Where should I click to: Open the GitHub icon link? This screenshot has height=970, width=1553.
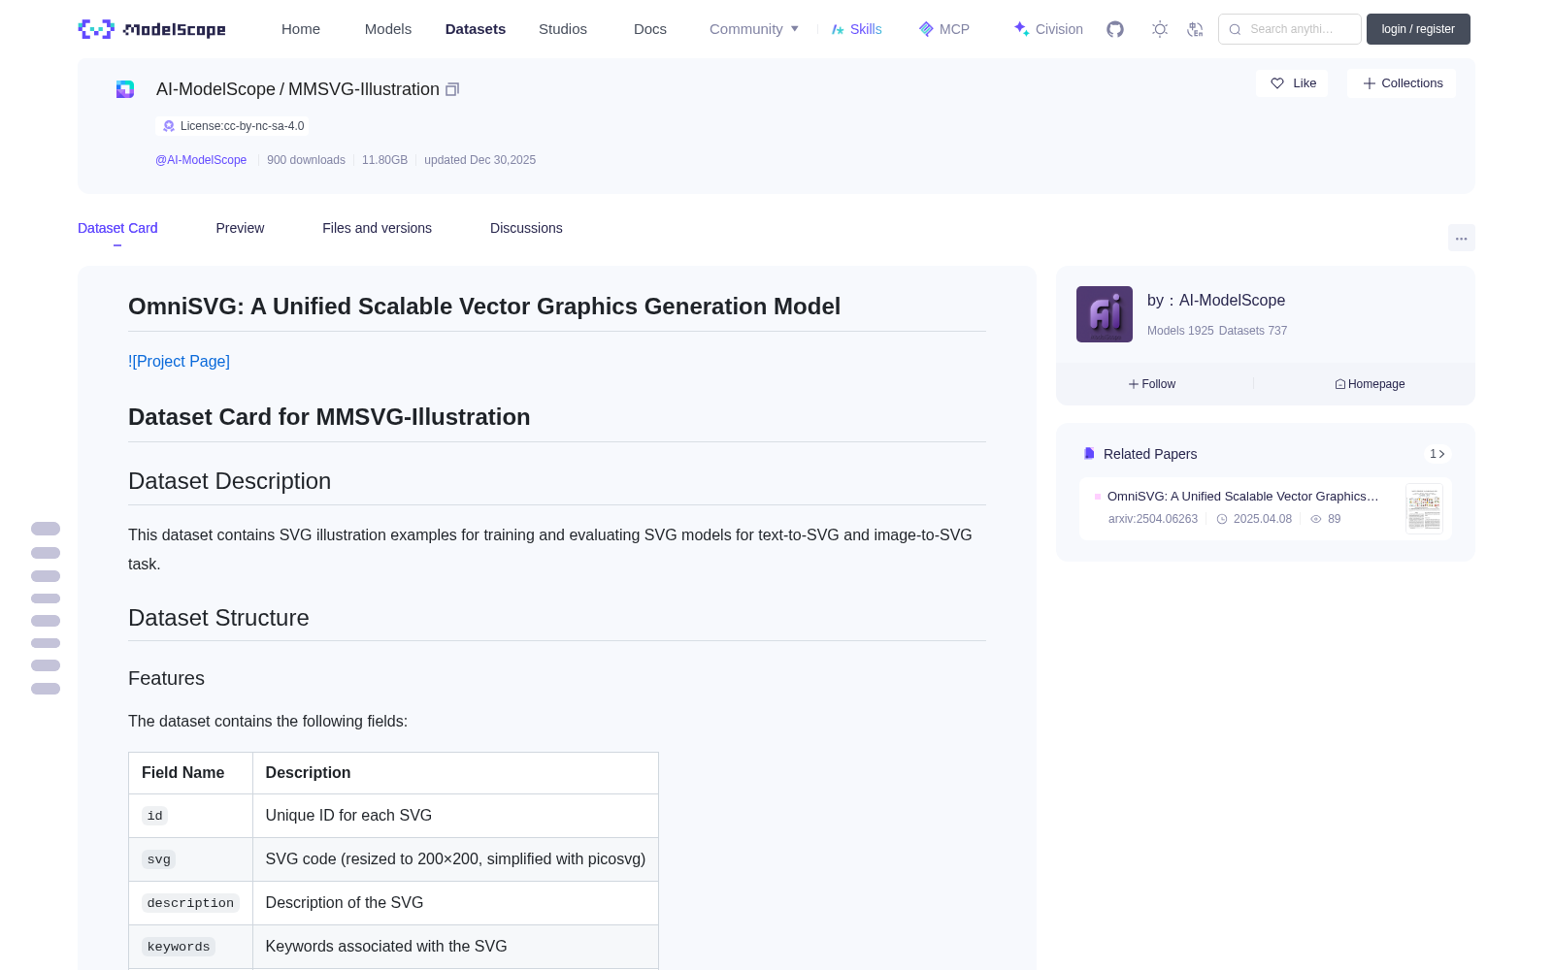1115,29
